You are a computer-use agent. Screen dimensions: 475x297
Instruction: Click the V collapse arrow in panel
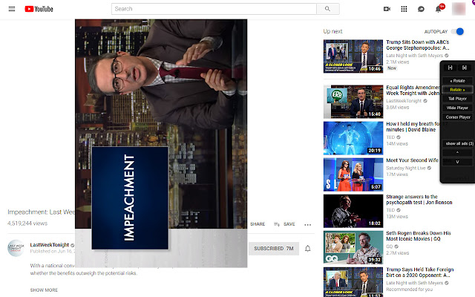(457, 162)
